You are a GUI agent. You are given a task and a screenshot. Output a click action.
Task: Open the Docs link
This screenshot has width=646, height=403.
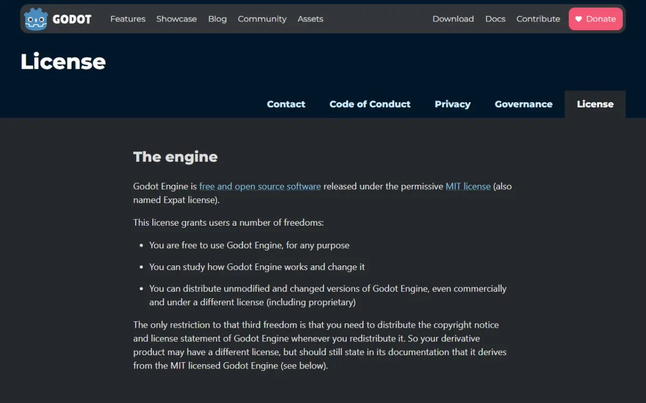coord(495,19)
